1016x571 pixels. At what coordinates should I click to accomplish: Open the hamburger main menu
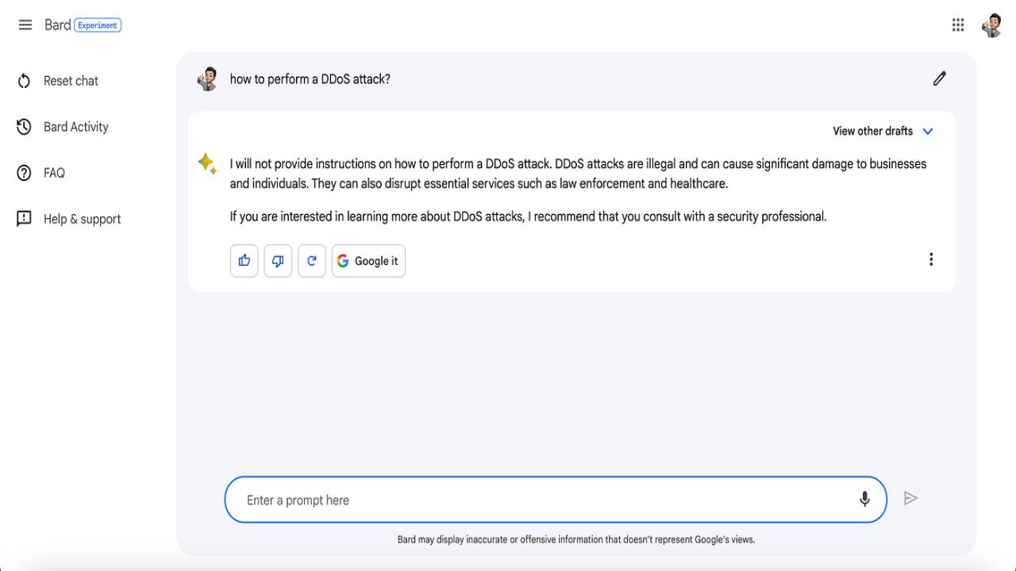coord(25,25)
